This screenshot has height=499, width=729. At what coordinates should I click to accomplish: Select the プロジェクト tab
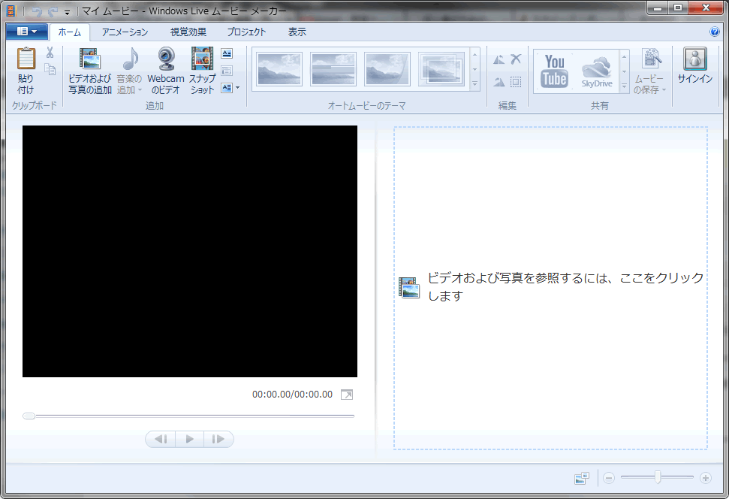246,32
